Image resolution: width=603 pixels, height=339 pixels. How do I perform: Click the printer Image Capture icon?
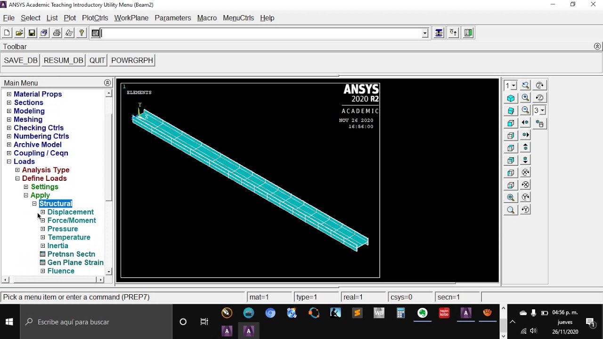coord(57,33)
